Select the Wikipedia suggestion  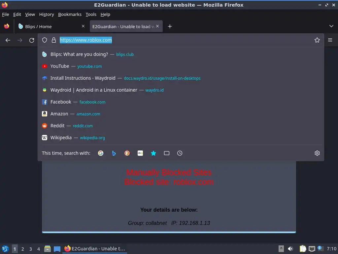pyautogui.click(x=181, y=138)
